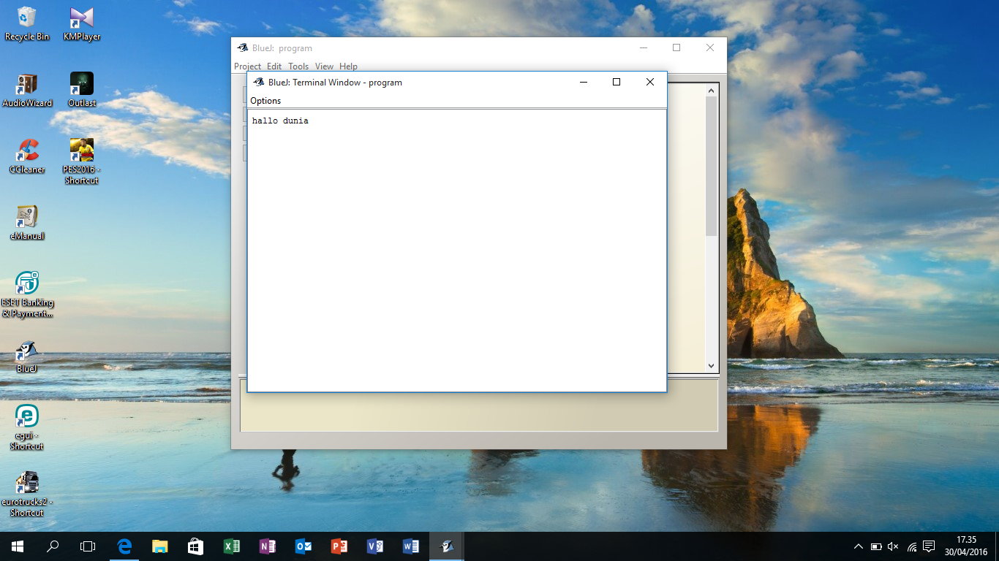The image size is (999, 561).
Task: Open the Tools menu in BlueJ
Action: pyautogui.click(x=298, y=66)
